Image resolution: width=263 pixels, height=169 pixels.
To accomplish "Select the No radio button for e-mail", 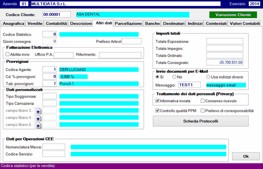I will (174, 77).
